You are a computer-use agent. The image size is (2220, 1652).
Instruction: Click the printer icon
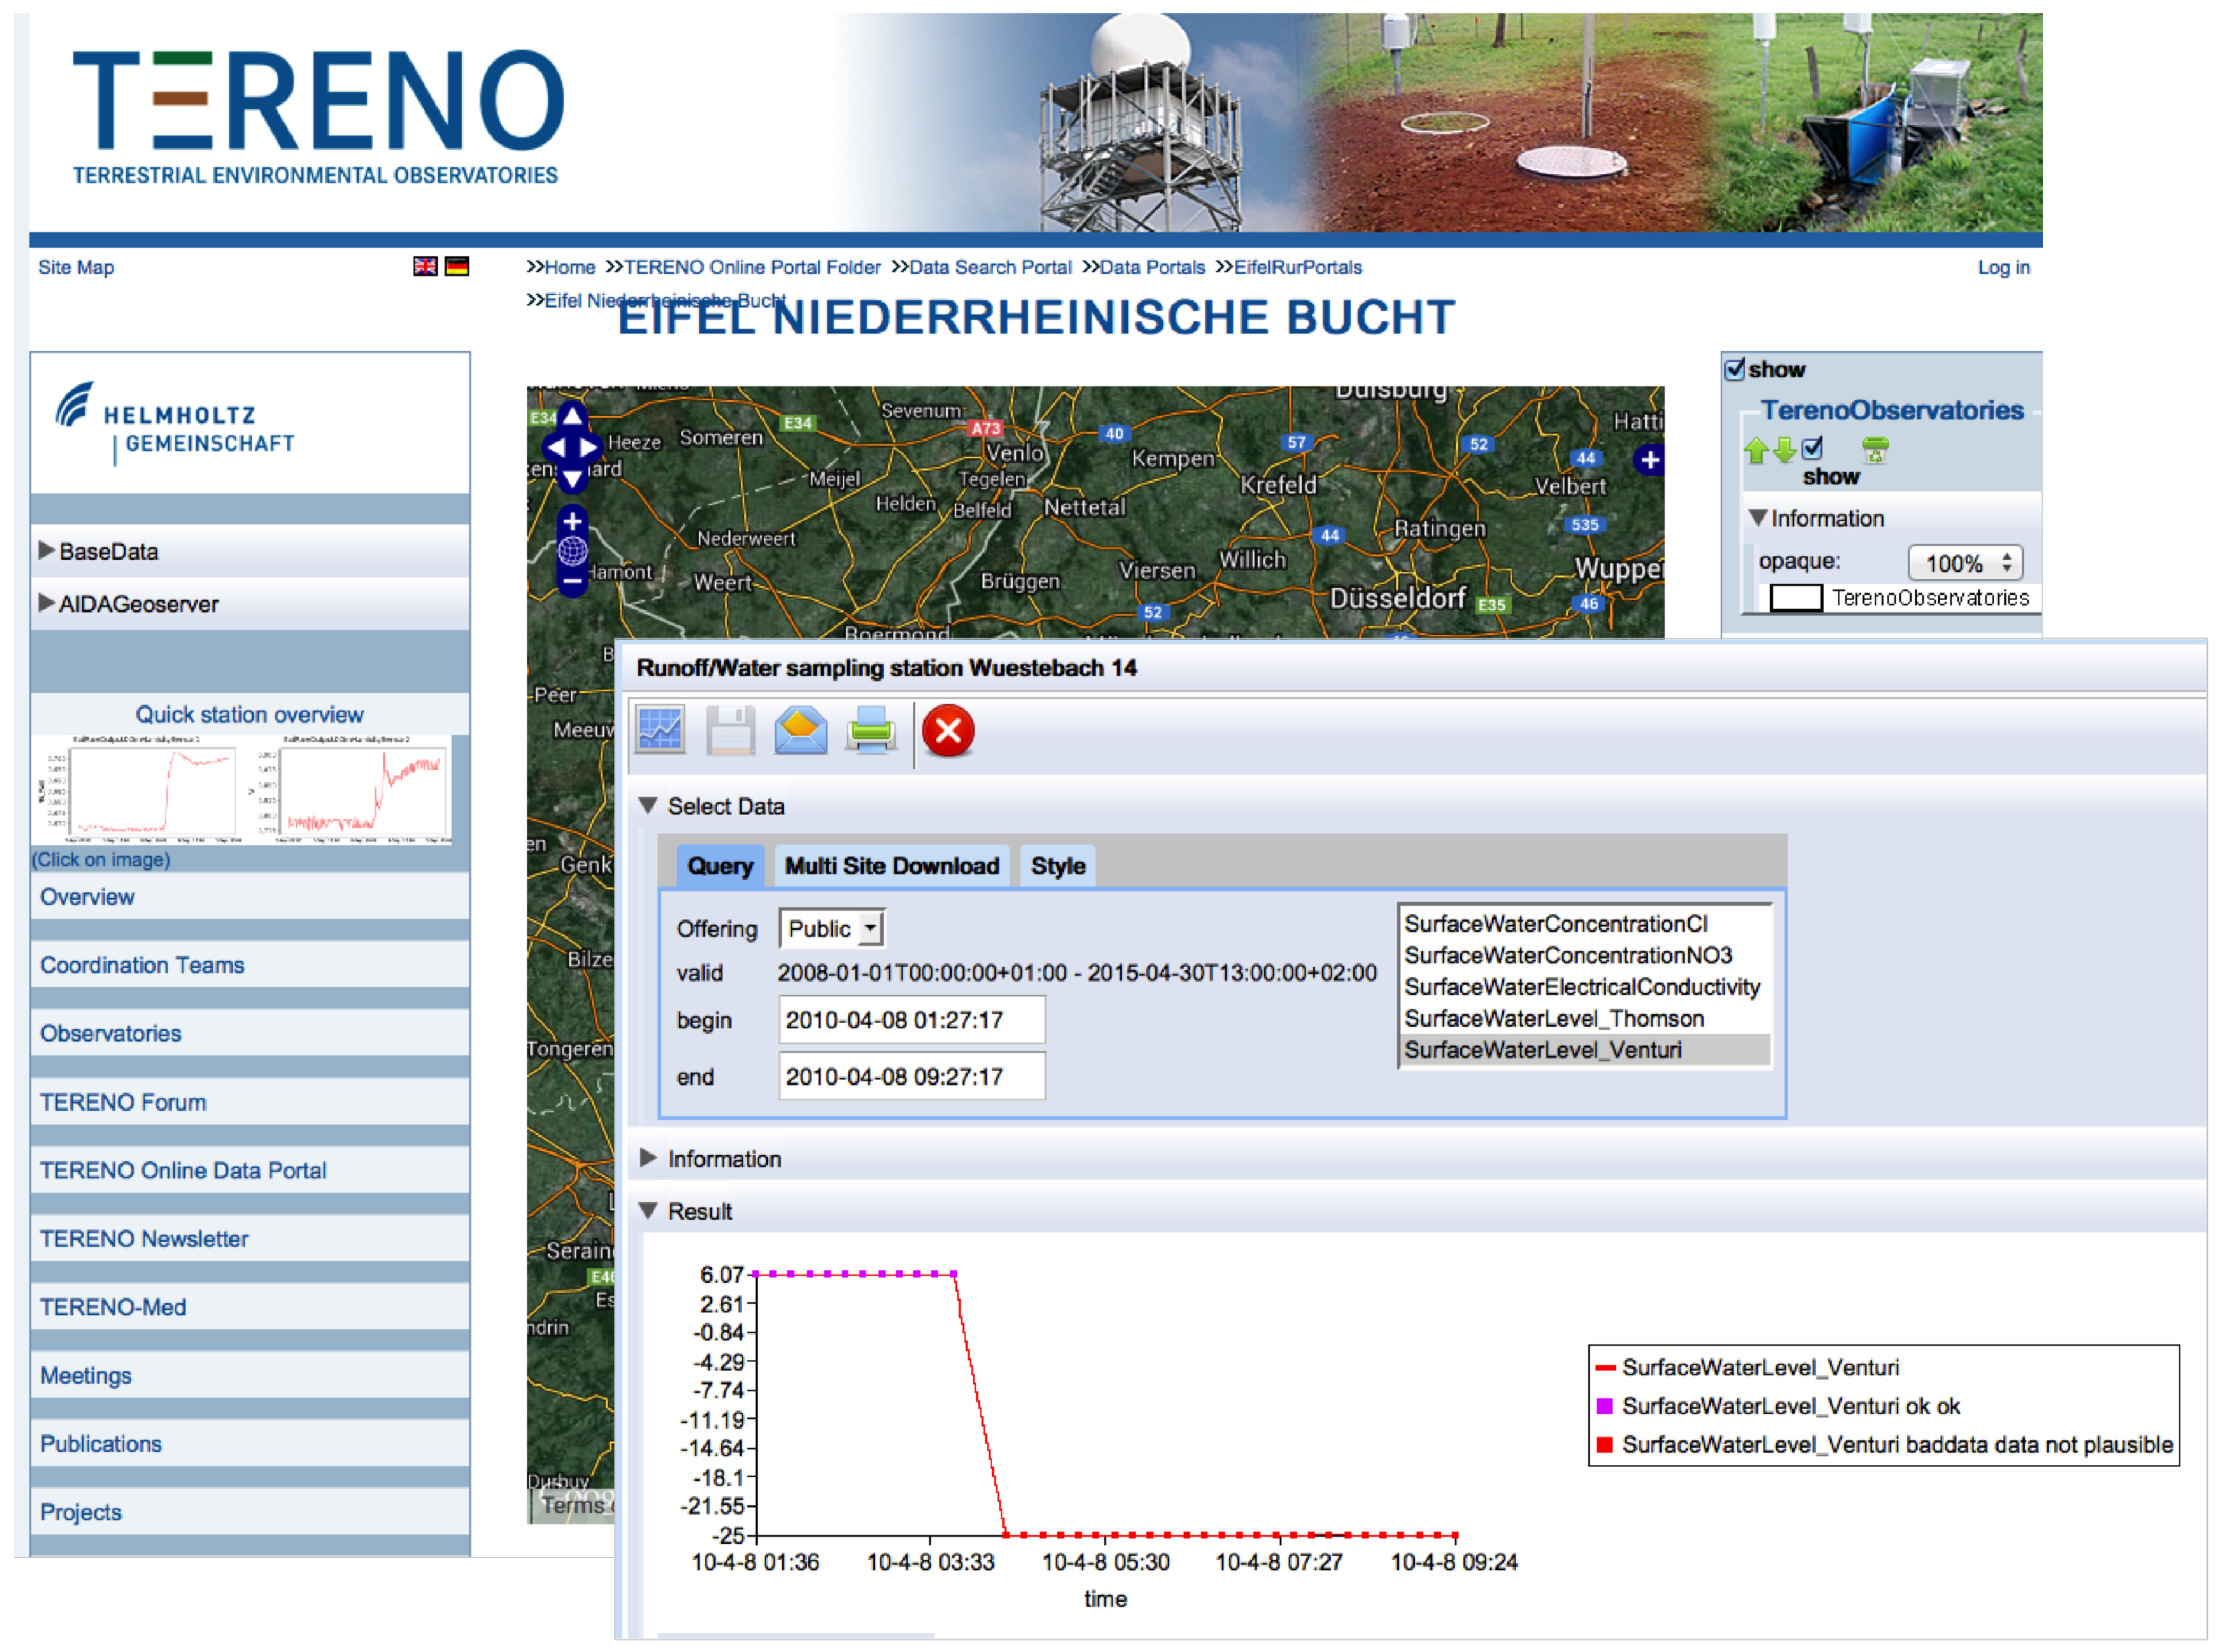(871, 731)
